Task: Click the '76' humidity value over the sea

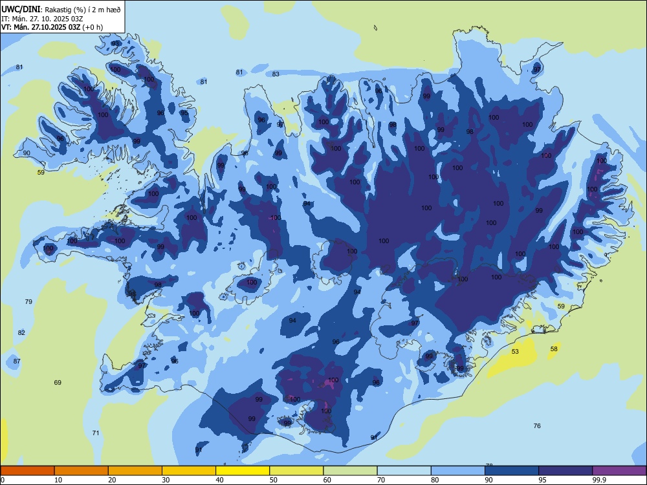Action: click(537, 426)
